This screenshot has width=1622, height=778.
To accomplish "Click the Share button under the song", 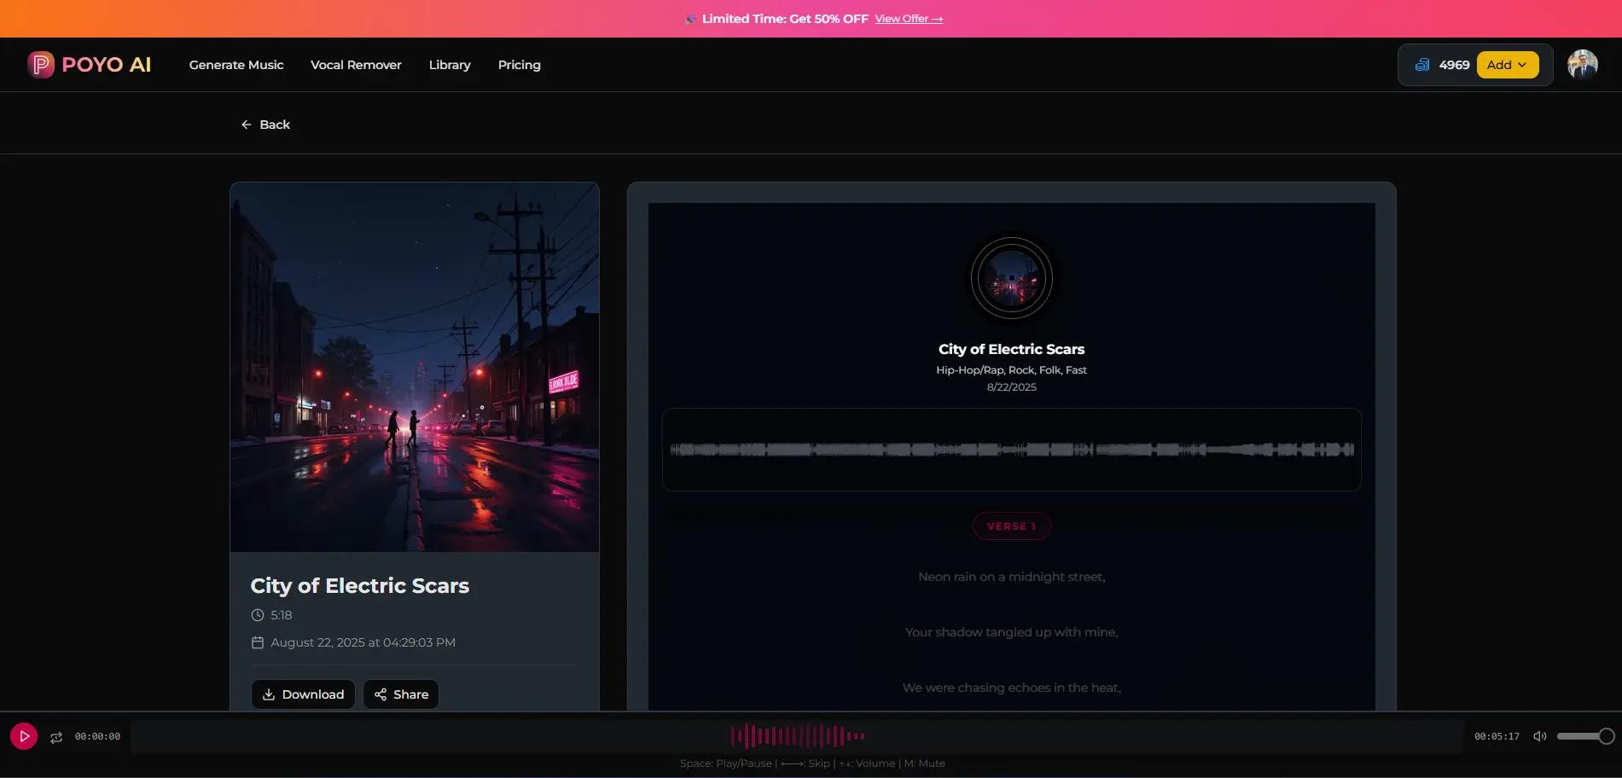I will [400, 694].
